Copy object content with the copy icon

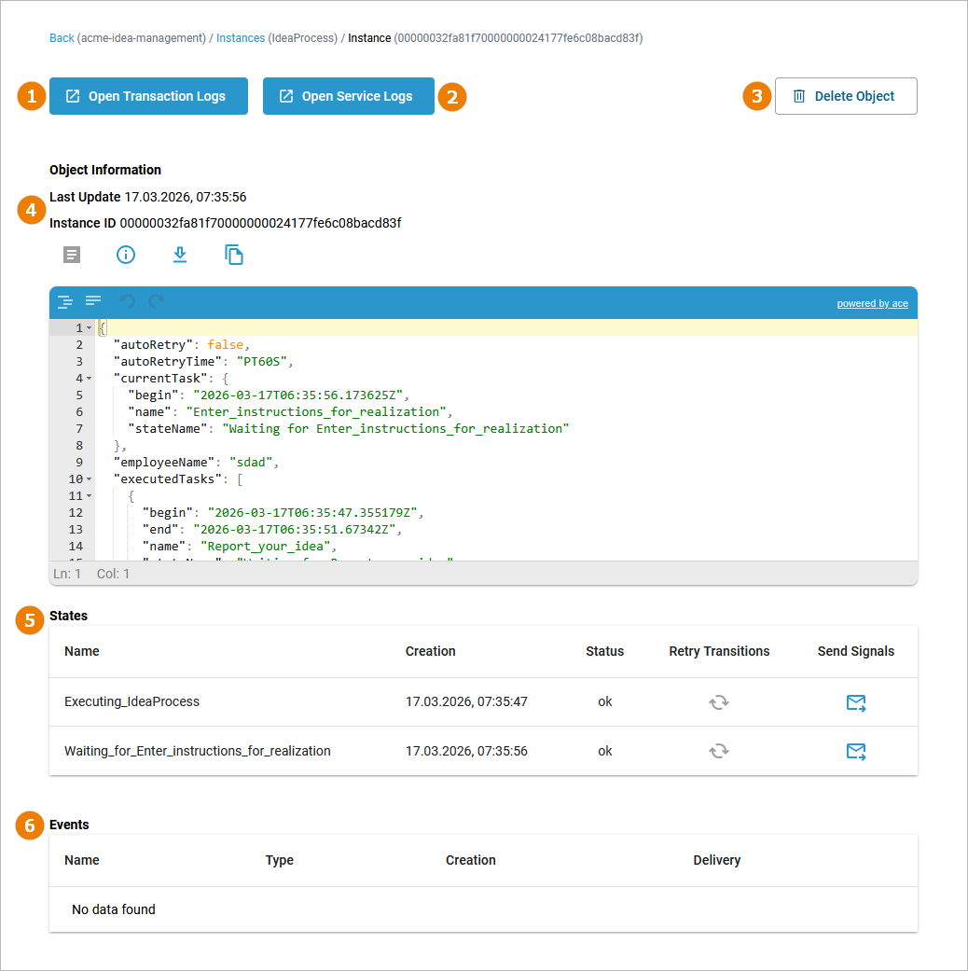(234, 255)
